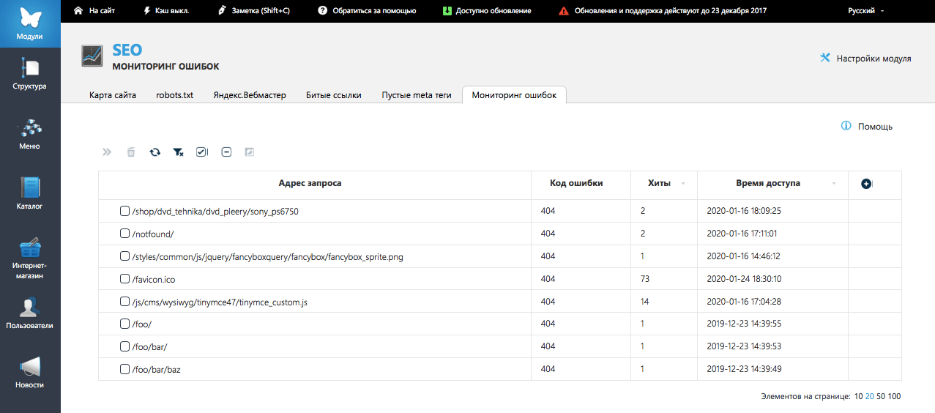Show 100 items per page

[894, 396]
